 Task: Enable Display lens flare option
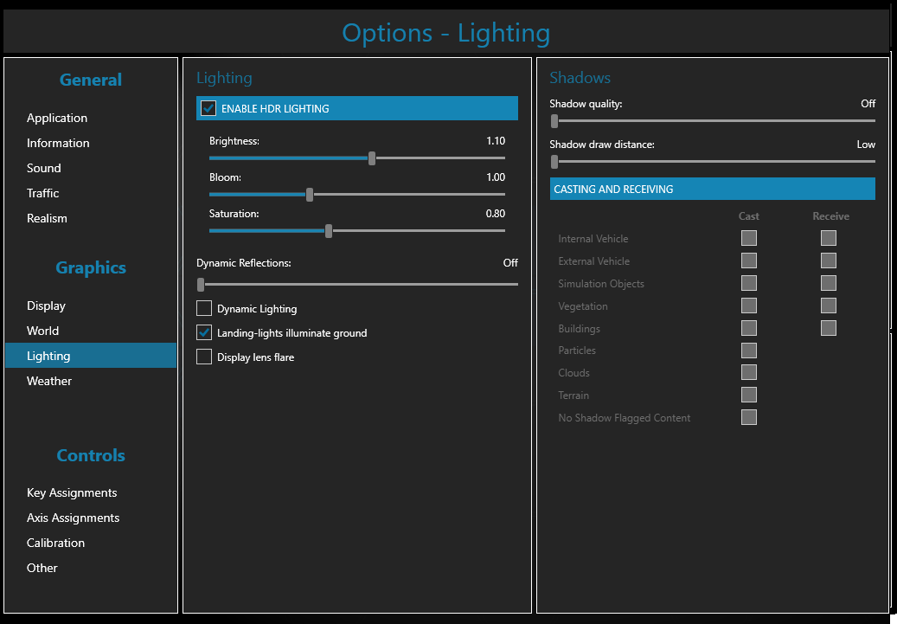pyautogui.click(x=204, y=357)
